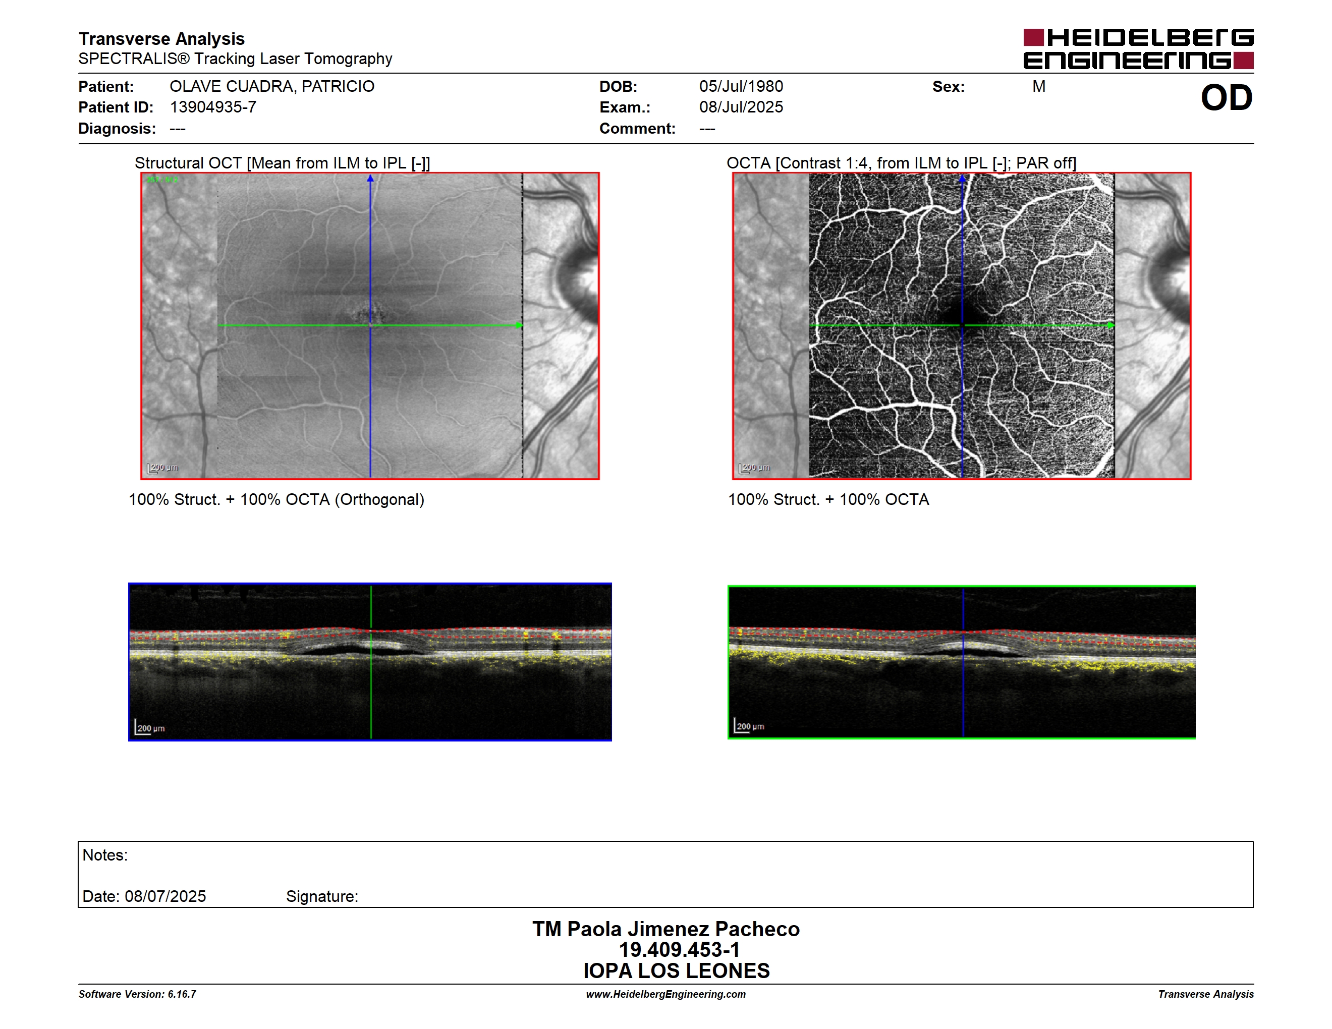Click the 200 µm scale bar in Structural OCT image

click(x=162, y=468)
